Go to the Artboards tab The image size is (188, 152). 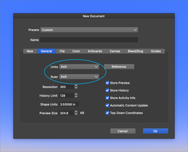[x=95, y=51]
